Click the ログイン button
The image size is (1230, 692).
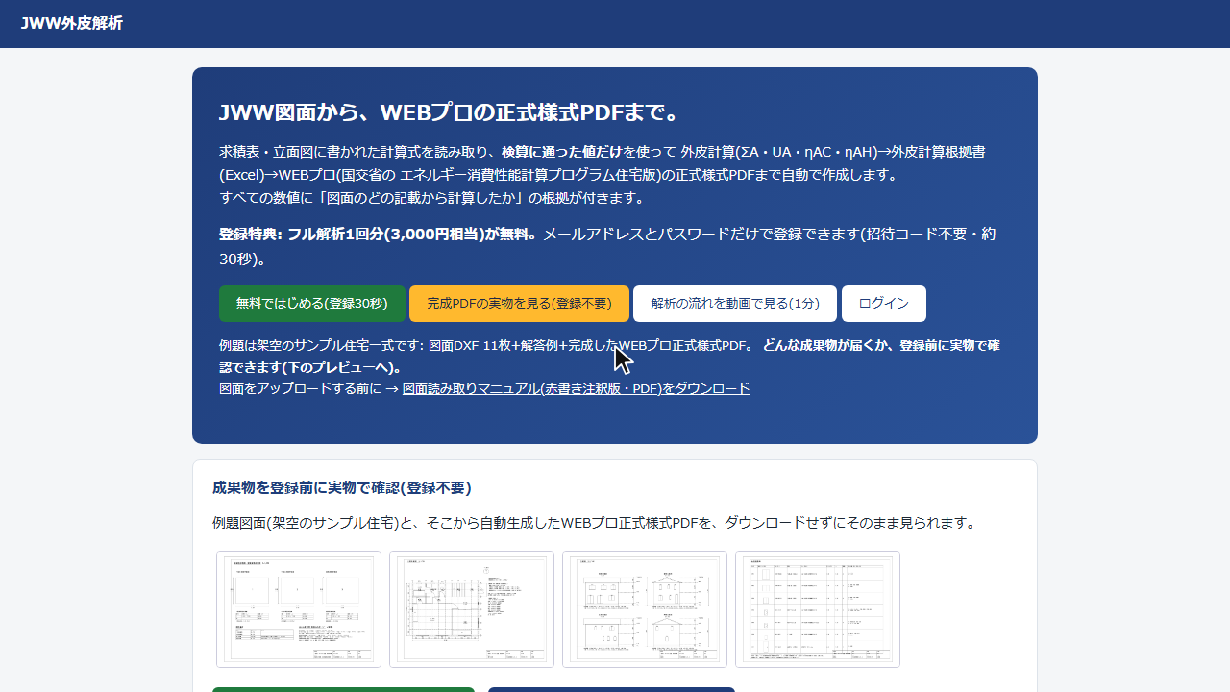884,304
